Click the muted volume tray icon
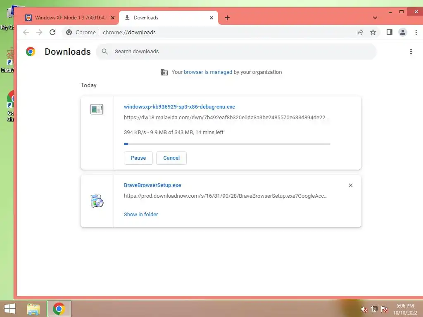Image resolution: width=423 pixels, height=317 pixels. click(x=364, y=309)
